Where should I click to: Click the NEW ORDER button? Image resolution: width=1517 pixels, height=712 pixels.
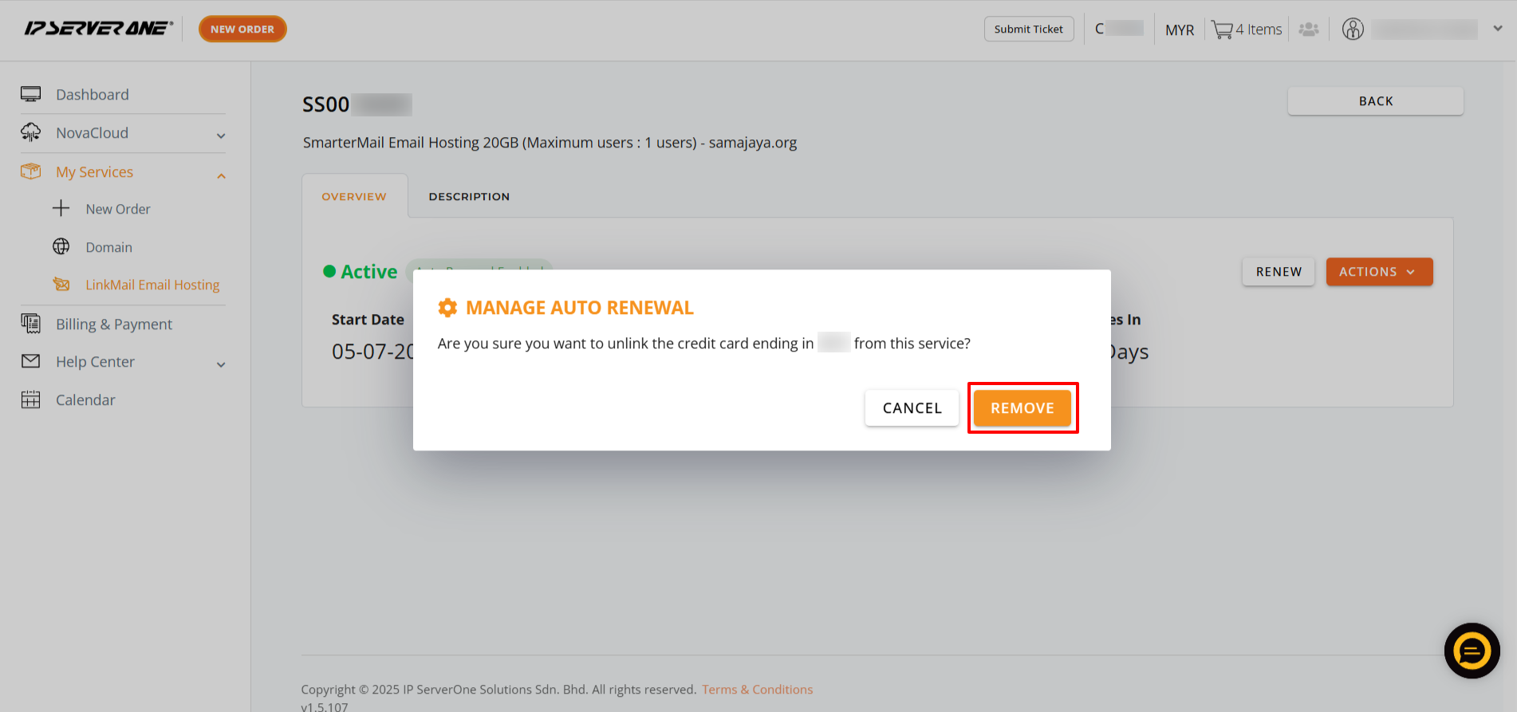click(242, 29)
